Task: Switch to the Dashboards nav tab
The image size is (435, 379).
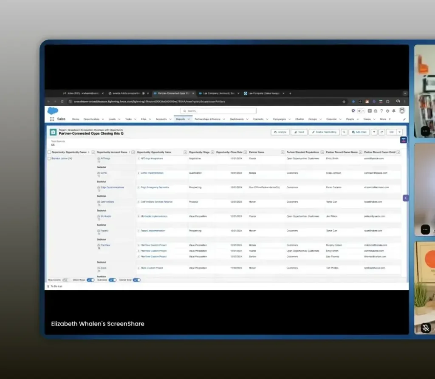Action: coord(237,119)
